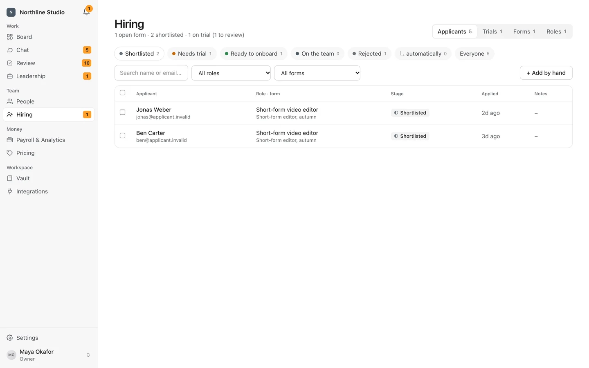Image resolution: width=589 pixels, height=368 pixels.
Task: Open Board in the sidebar
Action: pos(49,37)
